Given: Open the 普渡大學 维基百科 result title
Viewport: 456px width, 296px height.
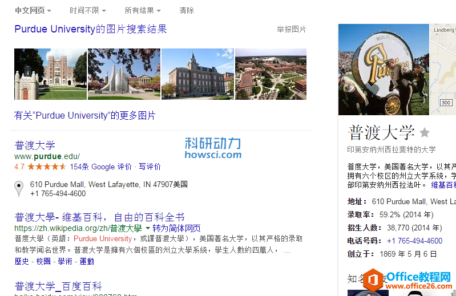Looking at the screenshot, I should 99,217.
